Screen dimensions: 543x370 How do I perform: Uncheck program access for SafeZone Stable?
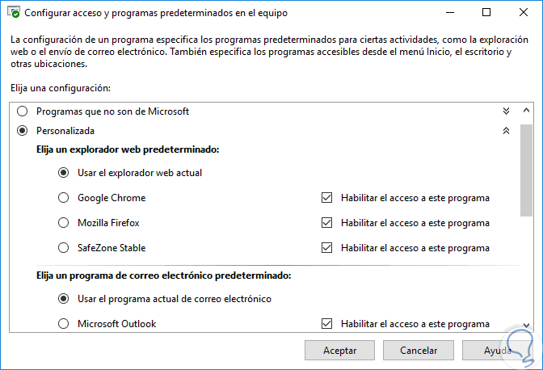tap(326, 248)
